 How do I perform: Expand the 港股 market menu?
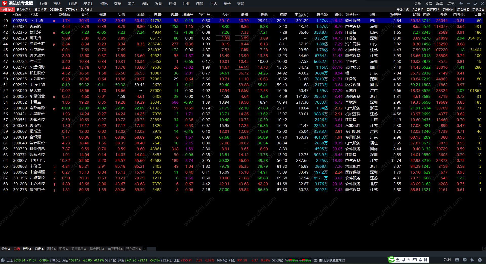pyautogui.click(x=51, y=249)
